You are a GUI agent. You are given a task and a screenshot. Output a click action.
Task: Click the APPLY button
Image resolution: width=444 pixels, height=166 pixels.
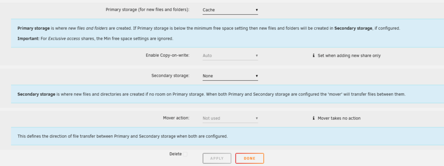point(217,158)
